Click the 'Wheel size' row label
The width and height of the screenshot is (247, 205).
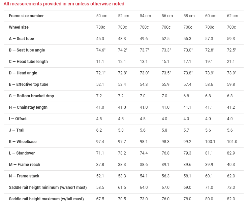click(19, 27)
